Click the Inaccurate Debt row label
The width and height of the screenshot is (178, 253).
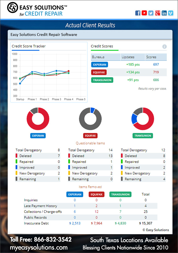[x=36, y=223]
